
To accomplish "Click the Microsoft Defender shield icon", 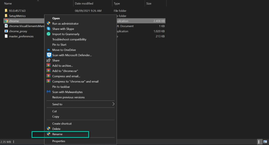I will point(49,55).
